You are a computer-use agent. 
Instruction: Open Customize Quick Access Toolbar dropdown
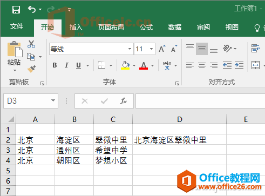pyautogui.click(x=69, y=9)
